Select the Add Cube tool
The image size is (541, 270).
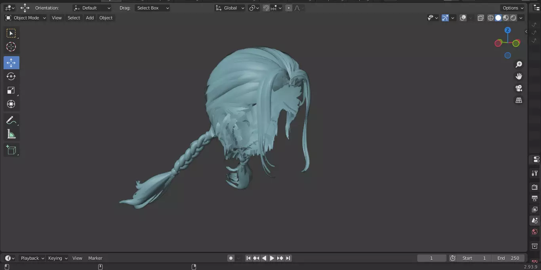click(x=11, y=150)
